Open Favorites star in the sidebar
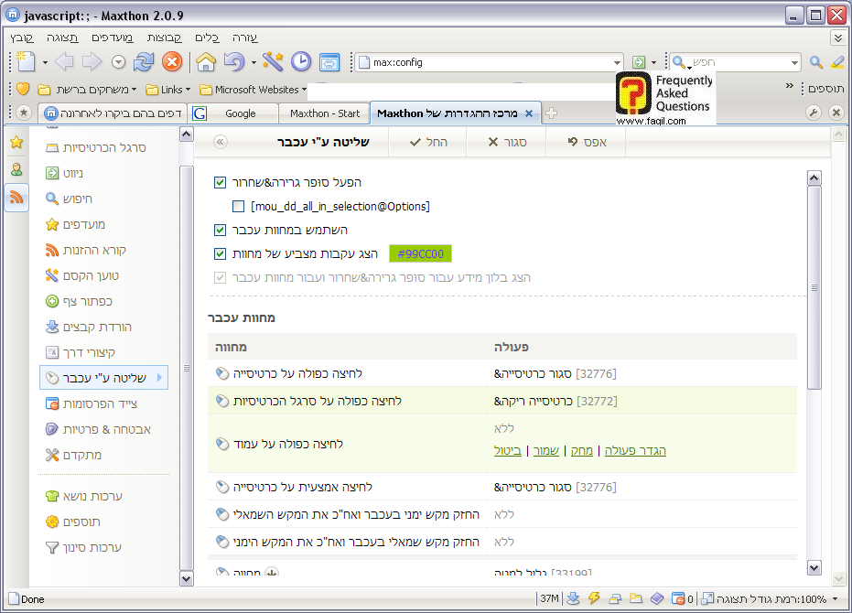 pyautogui.click(x=16, y=143)
